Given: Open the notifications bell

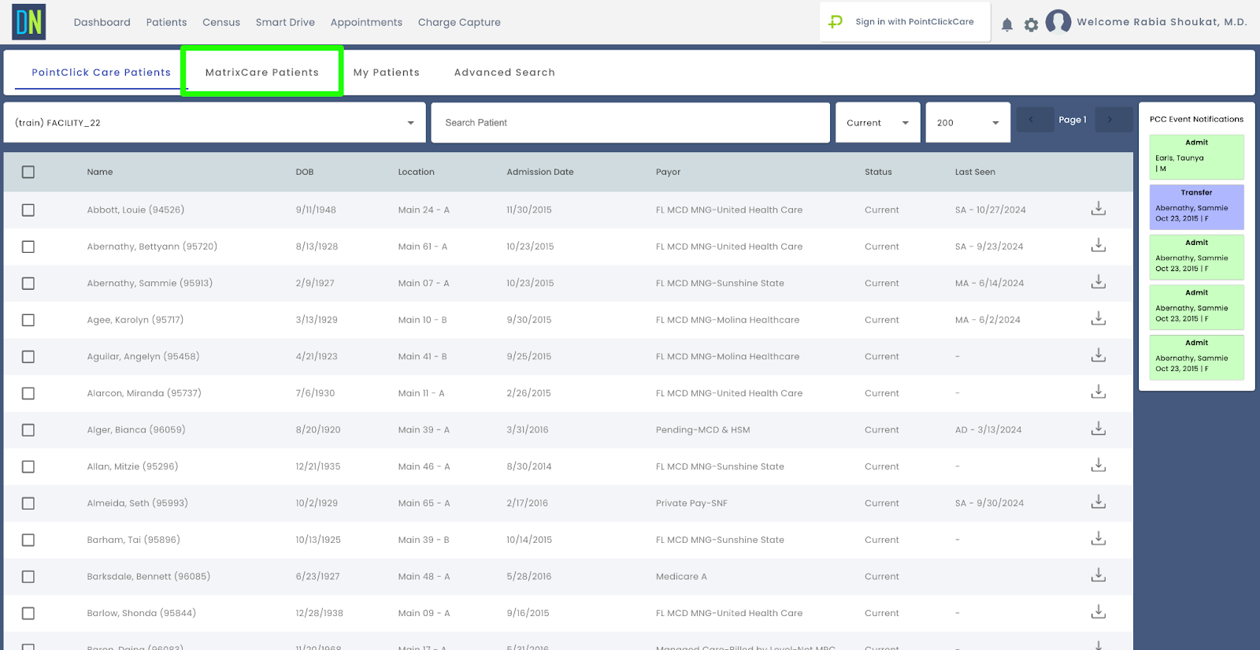Looking at the screenshot, I should pos(1006,24).
